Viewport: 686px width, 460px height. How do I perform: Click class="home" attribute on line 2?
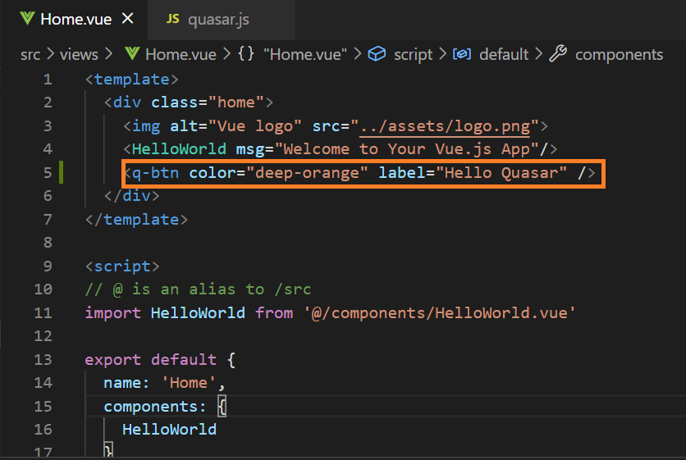click(208, 102)
